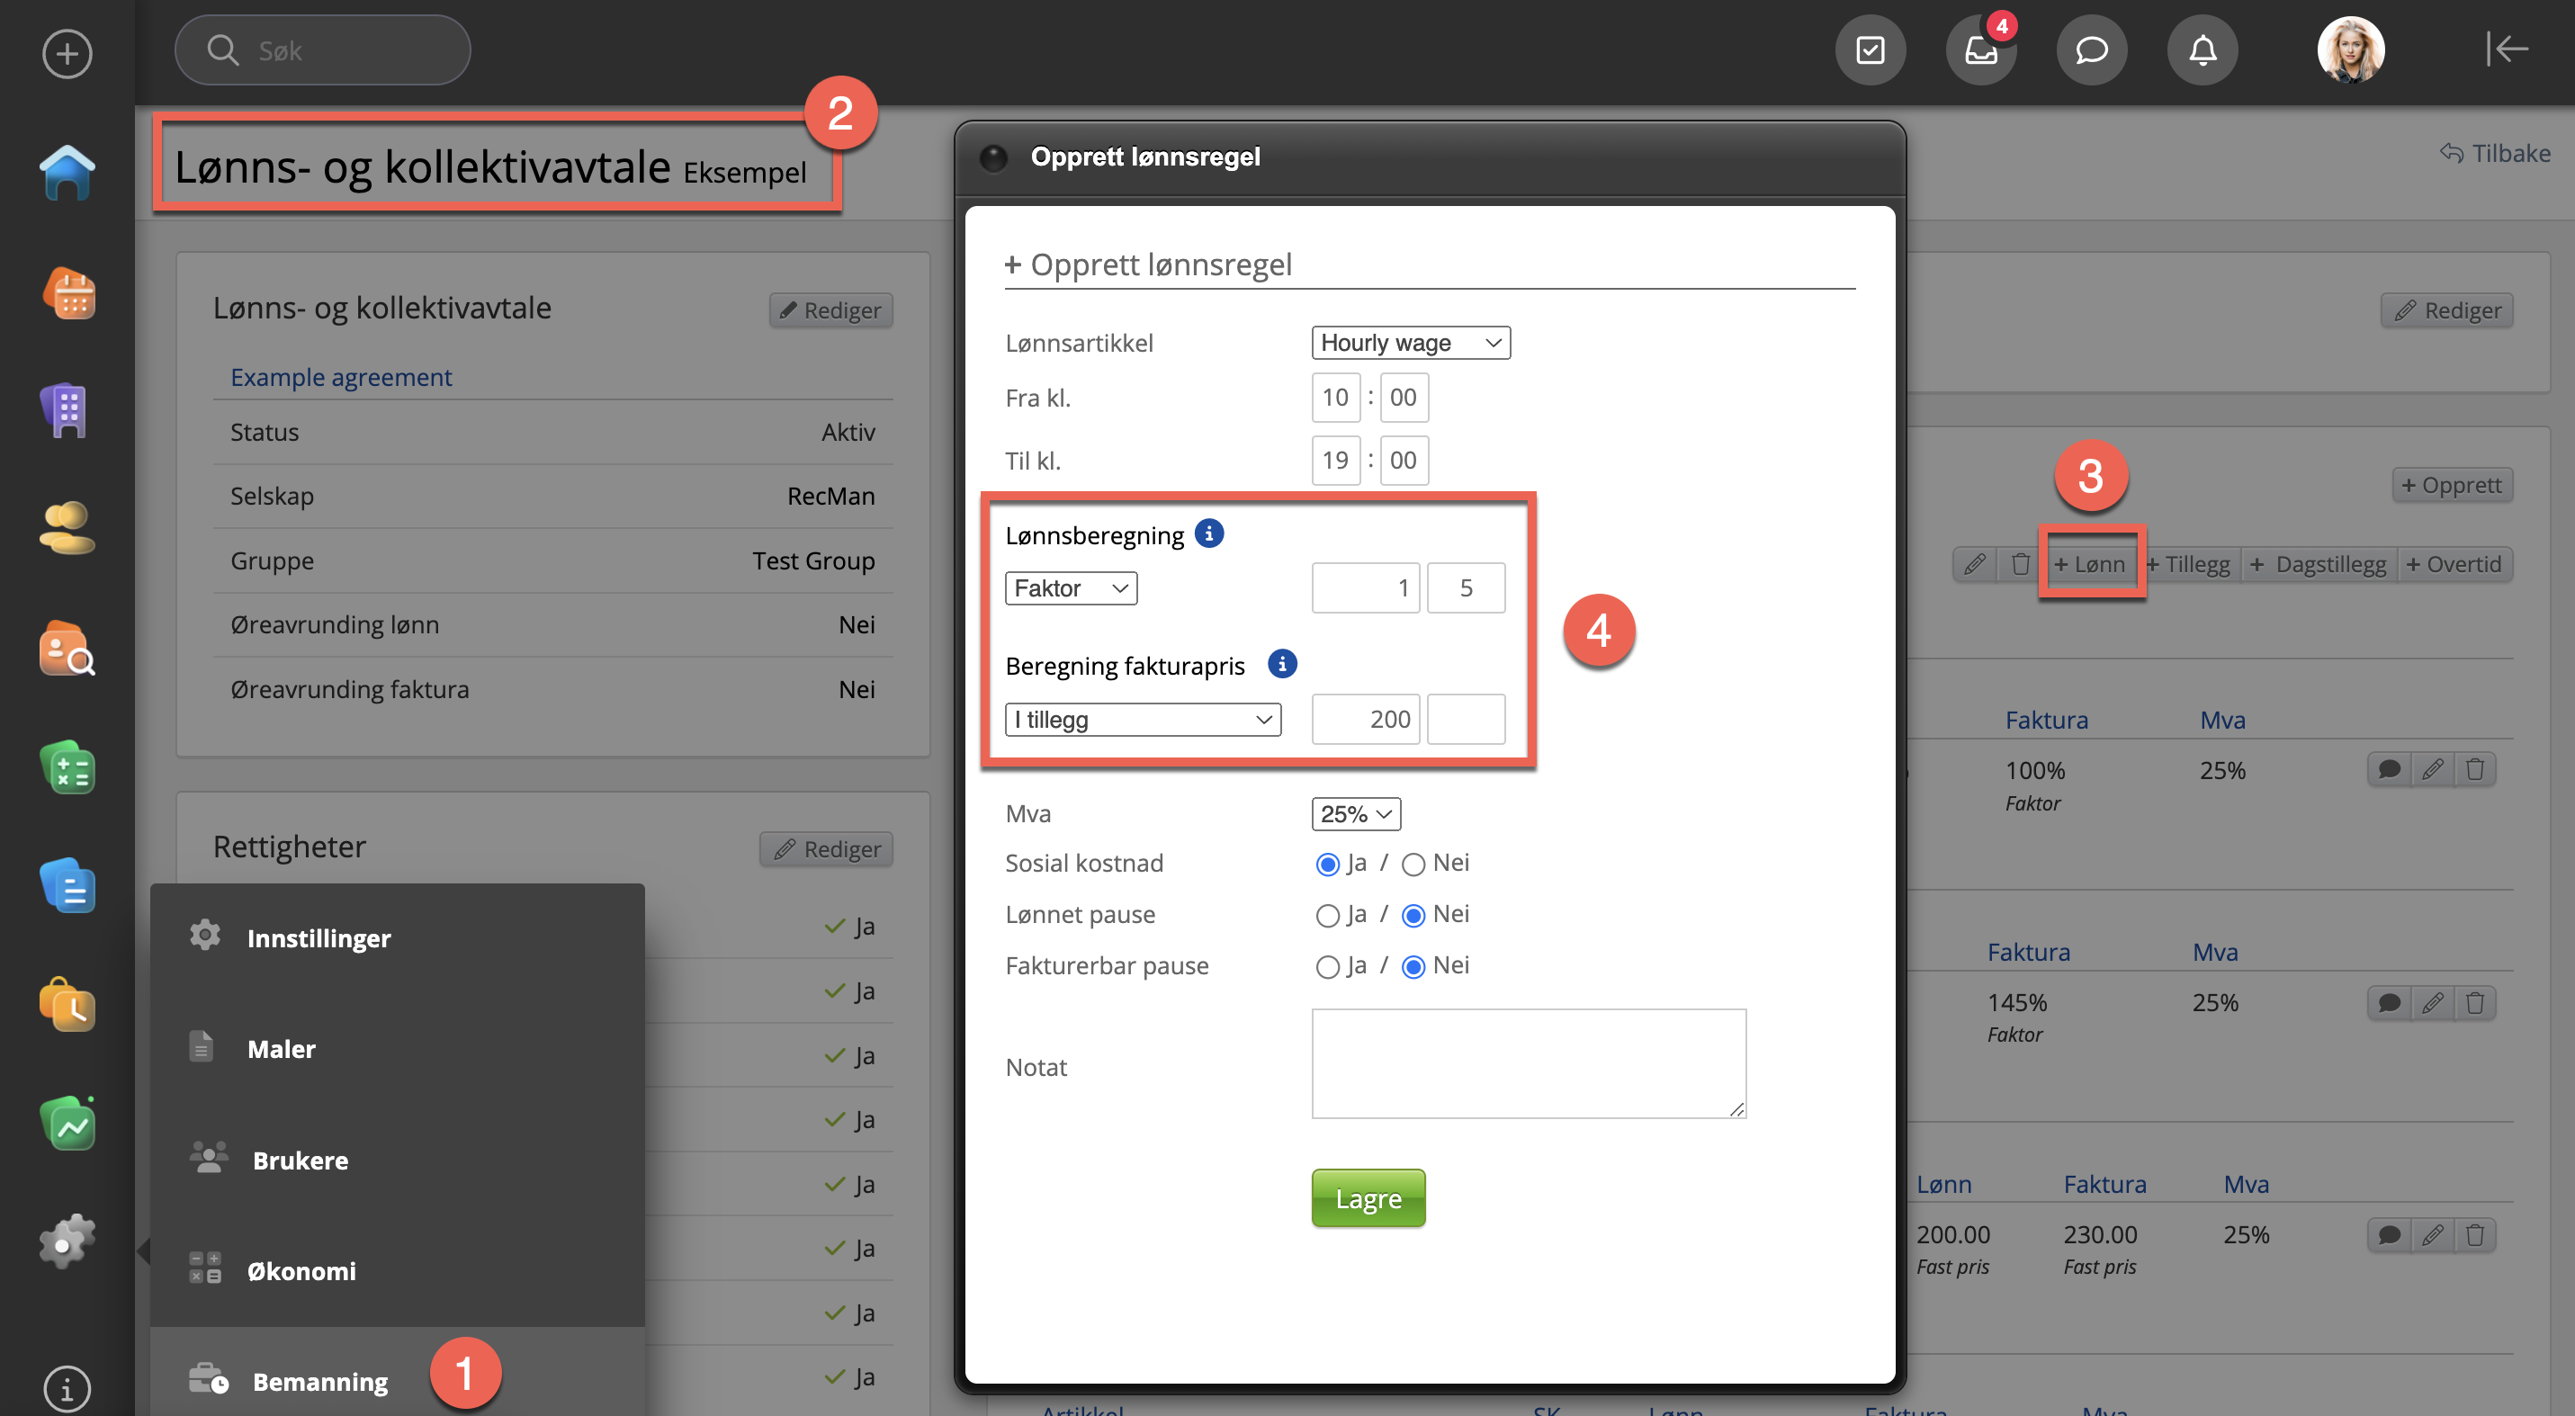Open the chat messages icon
Viewport: 2575px width, 1416px height.
coord(2091,50)
